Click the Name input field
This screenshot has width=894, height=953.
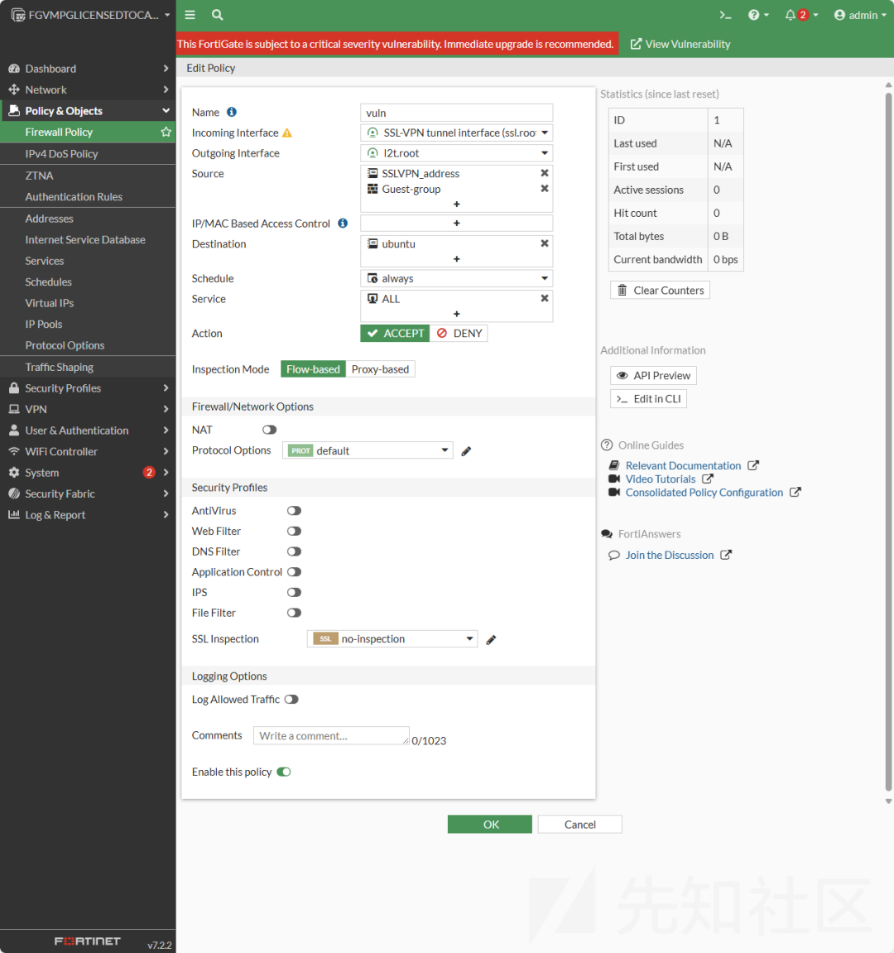(456, 113)
